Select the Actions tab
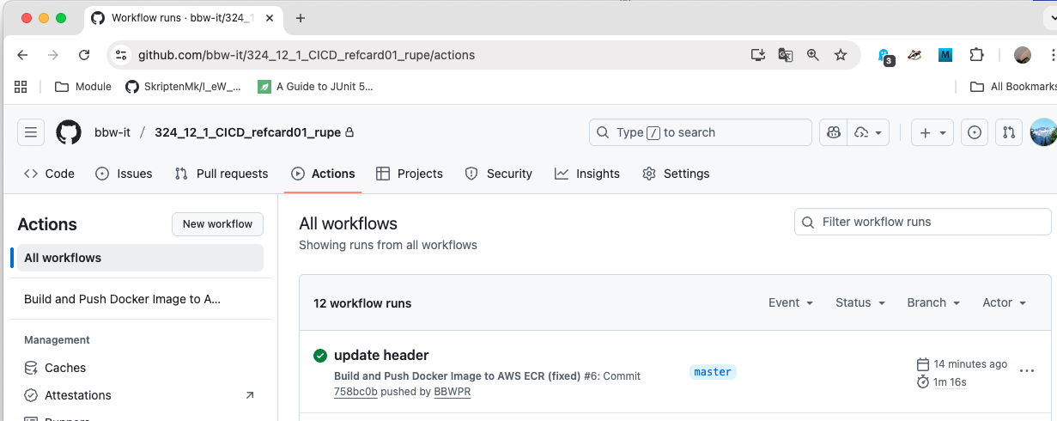Viewport: 1057px width, 421px height. tap(323, 174)
